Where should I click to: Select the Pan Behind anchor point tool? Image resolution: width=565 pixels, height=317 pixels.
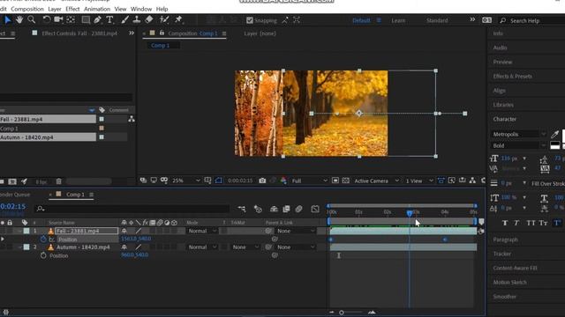[x=71, y=19]
